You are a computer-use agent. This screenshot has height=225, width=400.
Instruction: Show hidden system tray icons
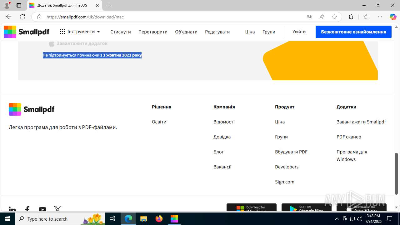click(x=337, y=219)
